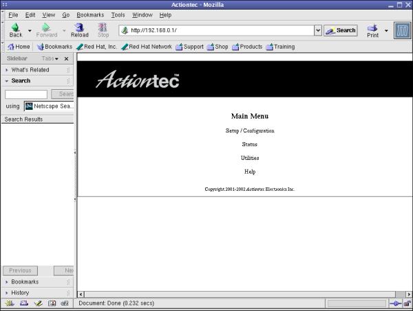The image size is (413, 311).
Task: Open the Back history dropdown arrow
Action: click(30, 31)
